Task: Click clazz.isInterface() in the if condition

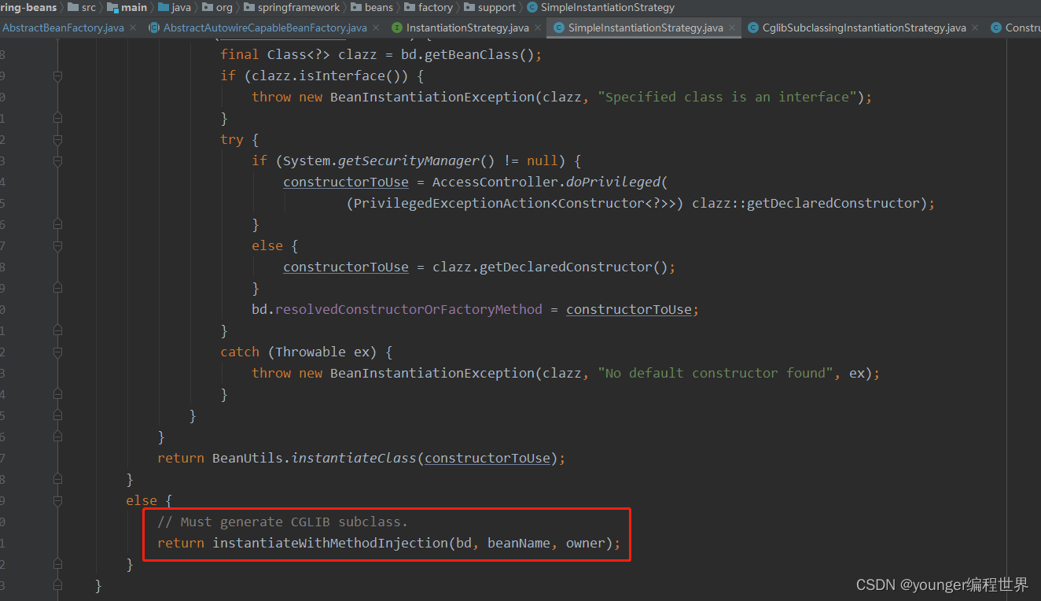Action: [326, 76]
